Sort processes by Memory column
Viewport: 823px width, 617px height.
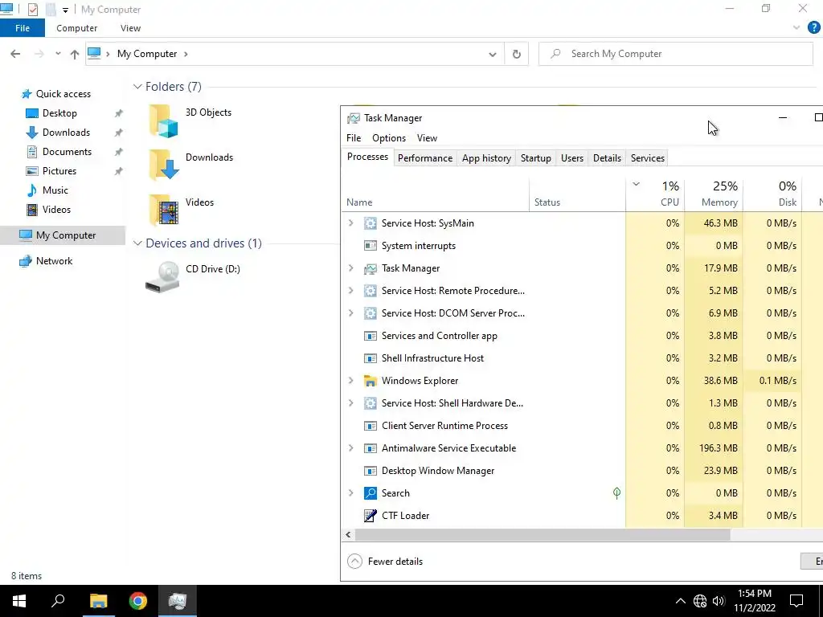coord(714,194)
